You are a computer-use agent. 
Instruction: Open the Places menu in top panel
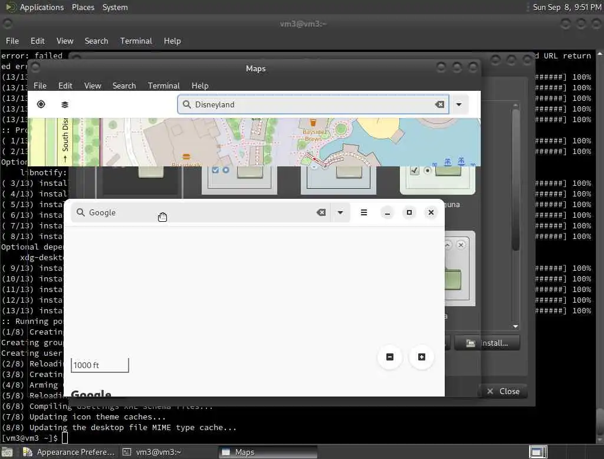coord(83,7)
